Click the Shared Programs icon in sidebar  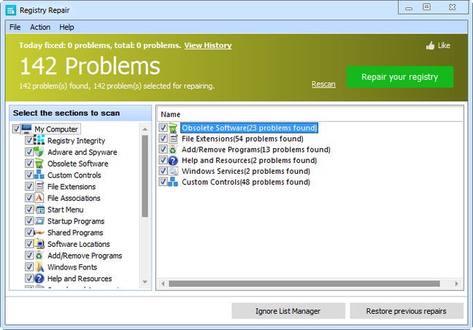point(40,233)
